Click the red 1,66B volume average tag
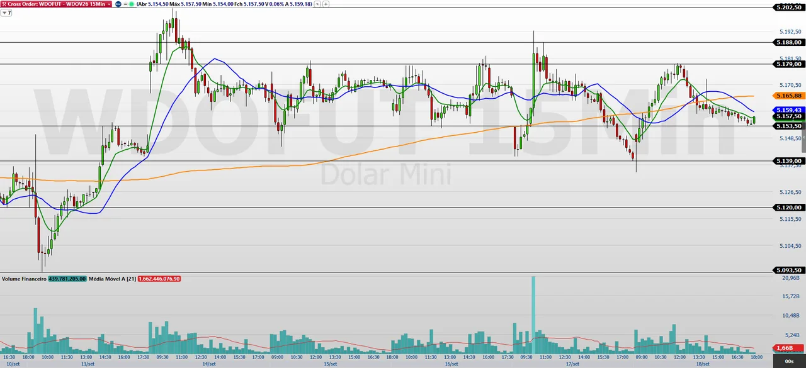Screen dimensions: 806x368 click(x=785, y=348)
